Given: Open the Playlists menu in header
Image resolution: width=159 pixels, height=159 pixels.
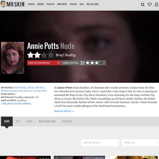Looking at the screenshot, I should click(50, 4).
